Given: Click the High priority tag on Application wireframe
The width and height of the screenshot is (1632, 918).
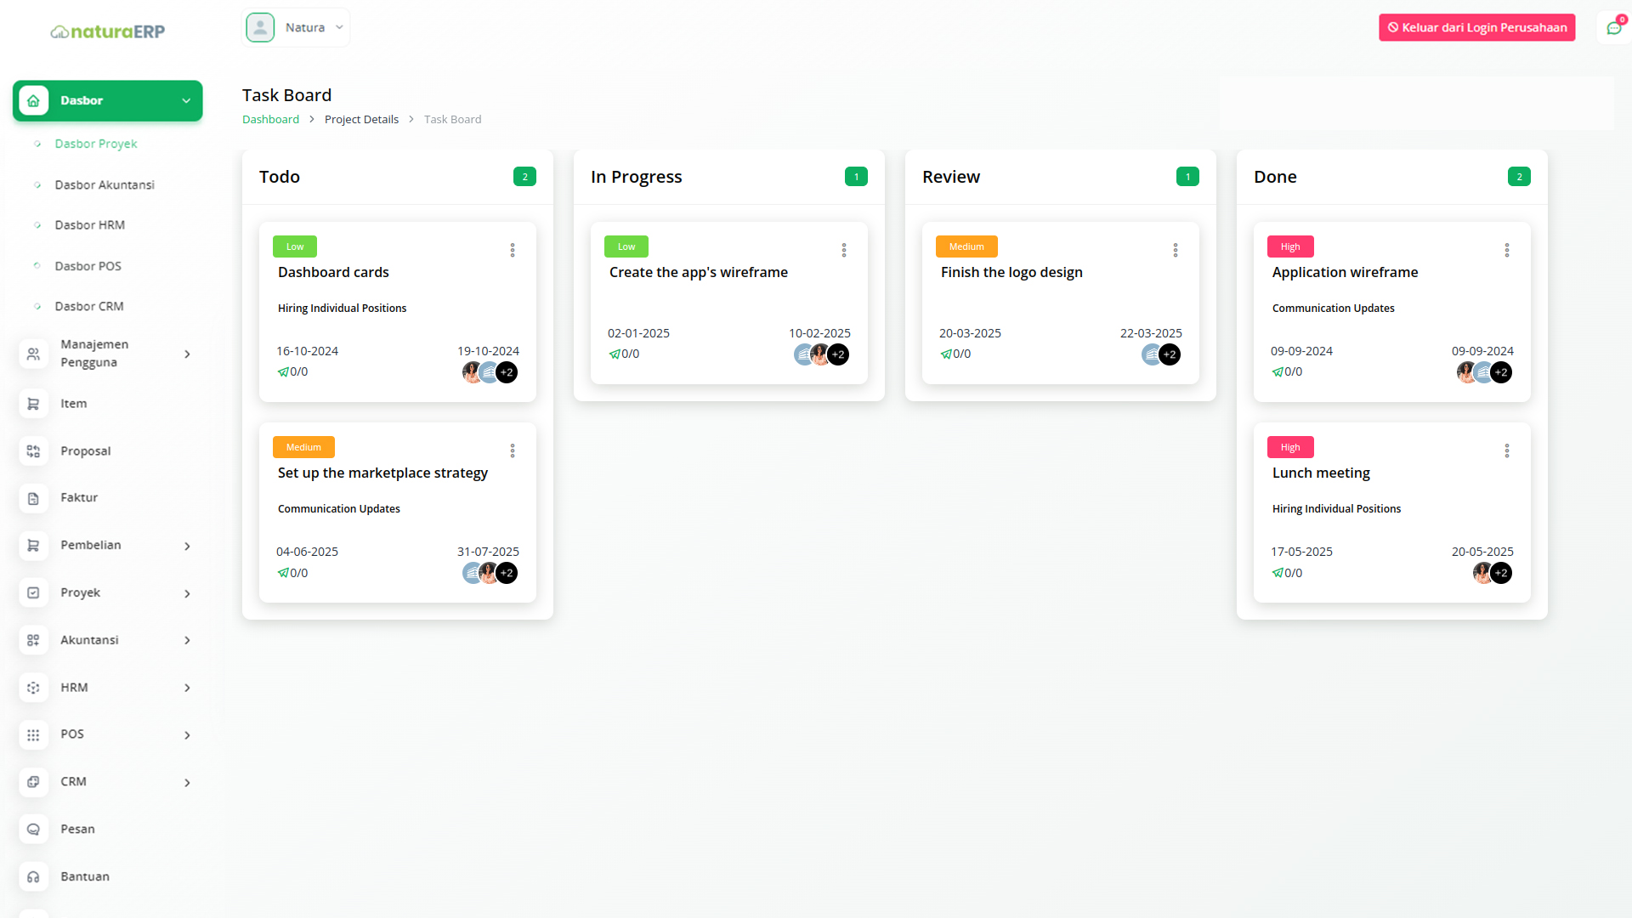Looking at the screenshot, I should 1290,246.
